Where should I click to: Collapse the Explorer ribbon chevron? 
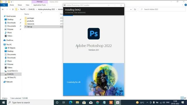pos(183,5)
